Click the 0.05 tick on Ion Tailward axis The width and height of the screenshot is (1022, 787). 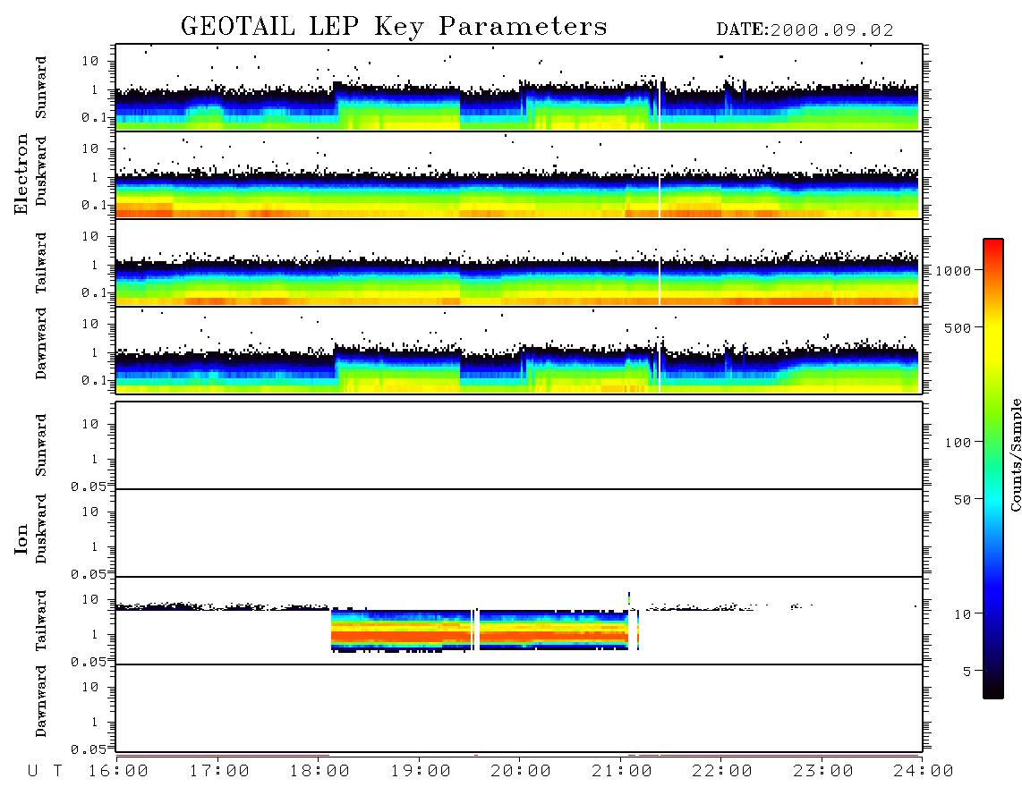tap(88, 661)
